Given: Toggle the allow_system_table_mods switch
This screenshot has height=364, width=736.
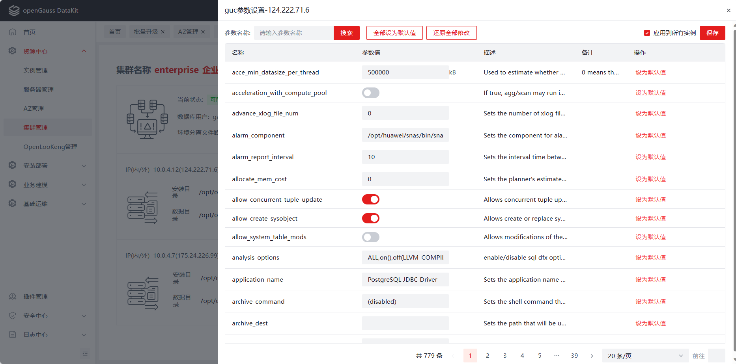Looking at the screenshot, I should pos(370,237).
